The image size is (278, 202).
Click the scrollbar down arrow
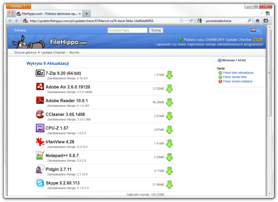tap(270, 194)
